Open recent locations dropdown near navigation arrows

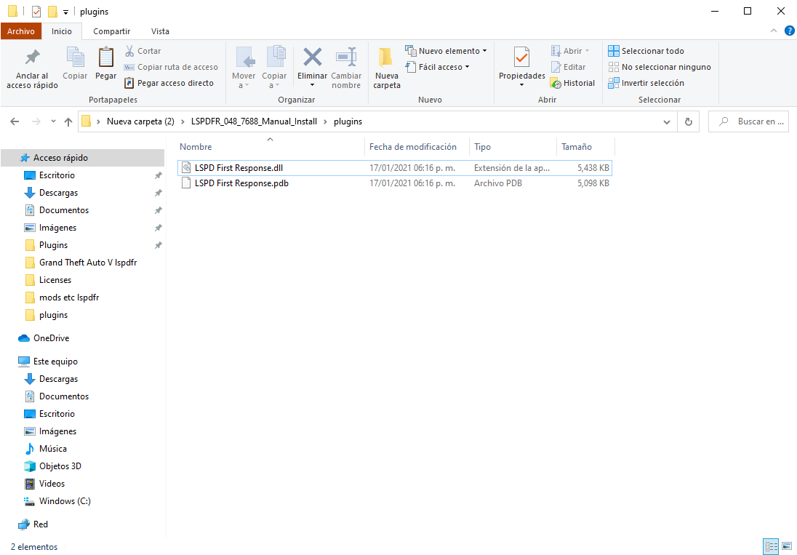[x=53, y=121]
